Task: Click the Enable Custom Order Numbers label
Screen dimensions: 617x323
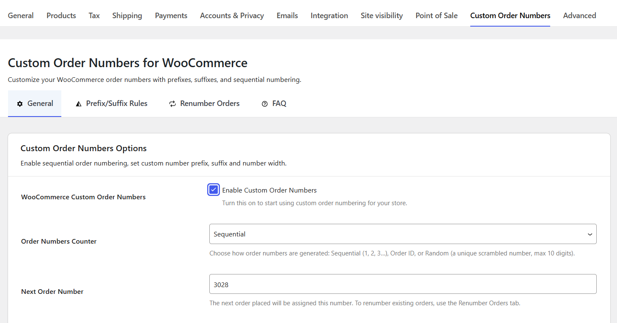Action: tap(269, 190)
